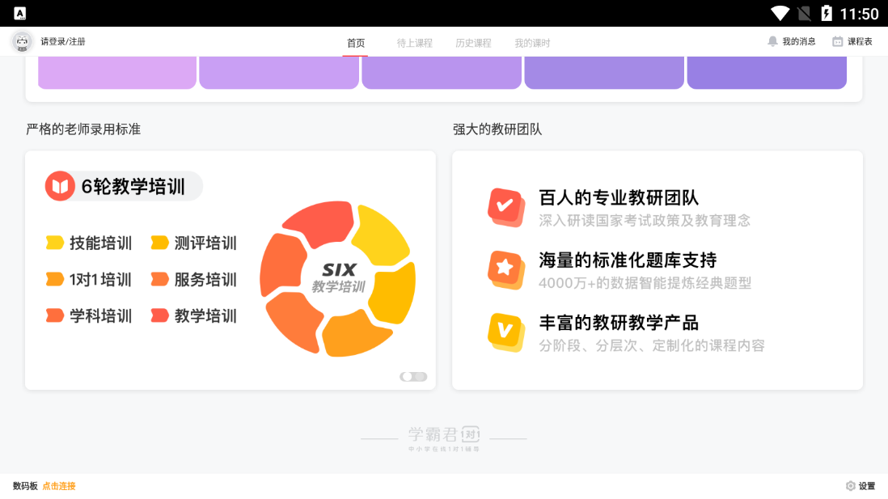Screen dimensions: 888x499
Task: Expand the Wi-Fi status icon in status bar
Action: click(x=780, y=13)
